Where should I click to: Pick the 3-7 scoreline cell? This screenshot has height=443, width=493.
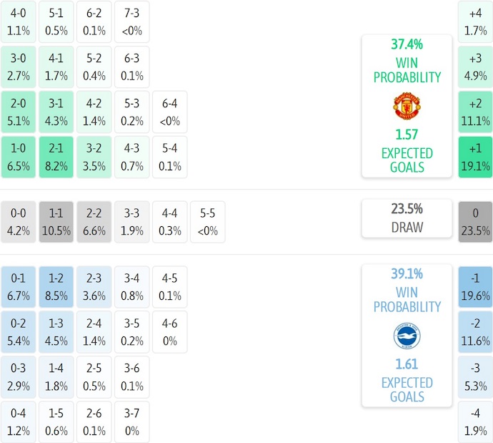point(132,422)
